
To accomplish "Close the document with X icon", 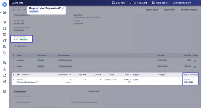I will [13, 10].
